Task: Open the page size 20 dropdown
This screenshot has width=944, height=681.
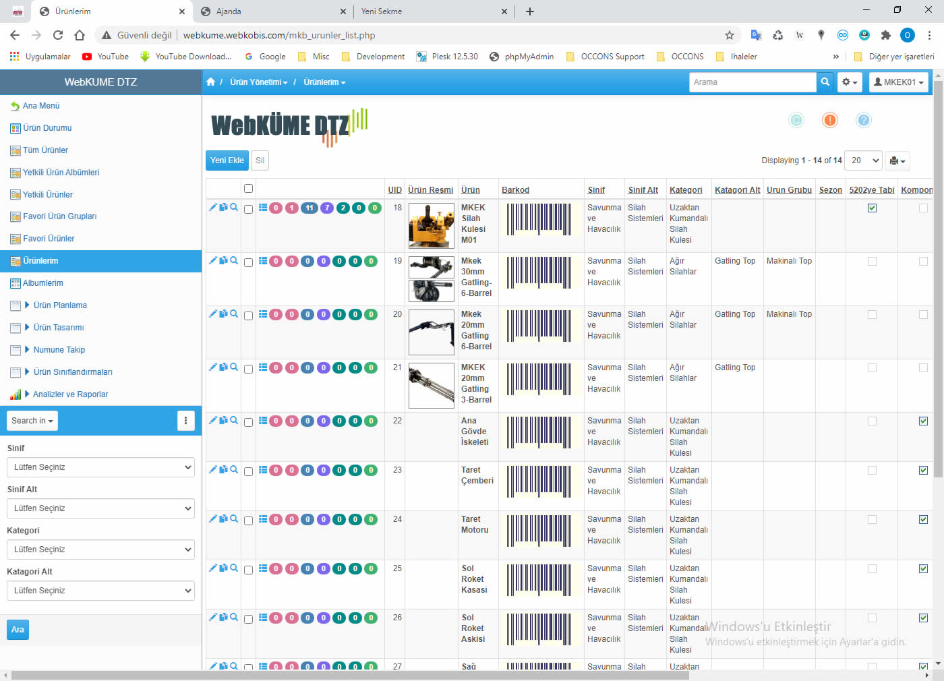Action: click(863, 160)
